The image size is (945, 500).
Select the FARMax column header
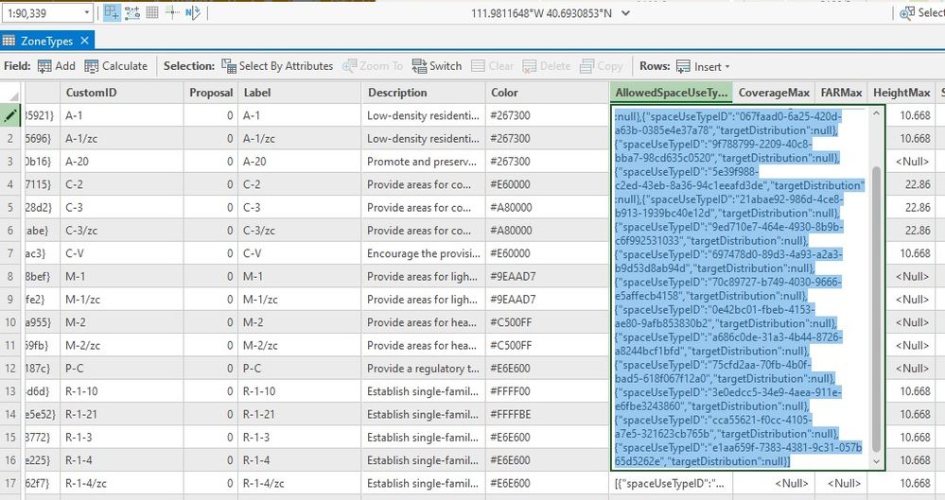[x=841, y=93]
